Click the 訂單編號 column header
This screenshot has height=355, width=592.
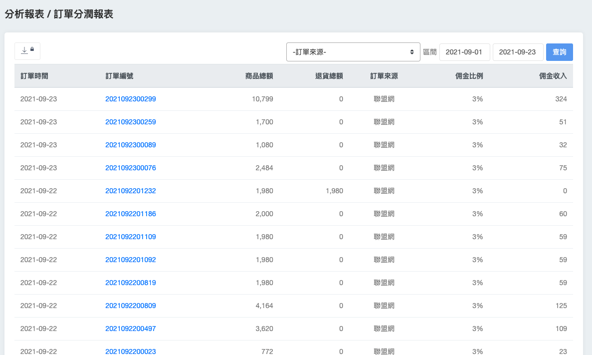pos(119,76)
